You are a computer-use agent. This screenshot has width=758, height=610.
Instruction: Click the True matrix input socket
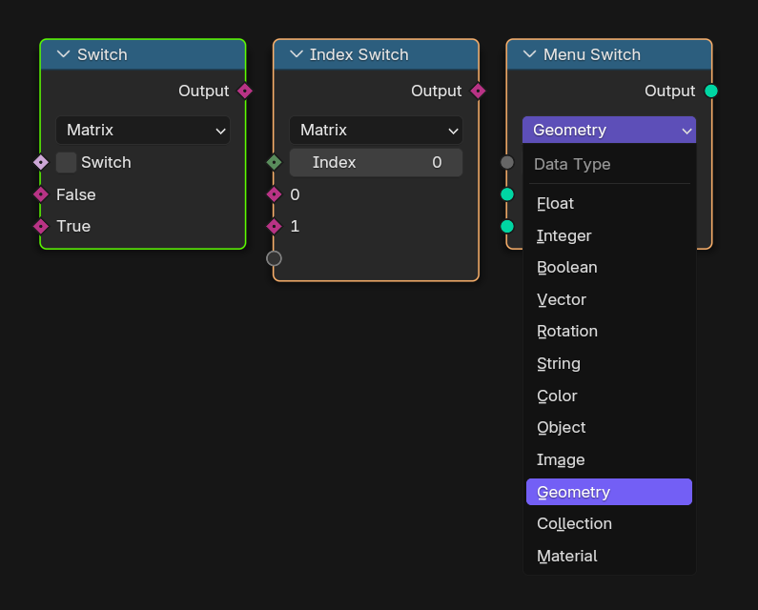41,226
